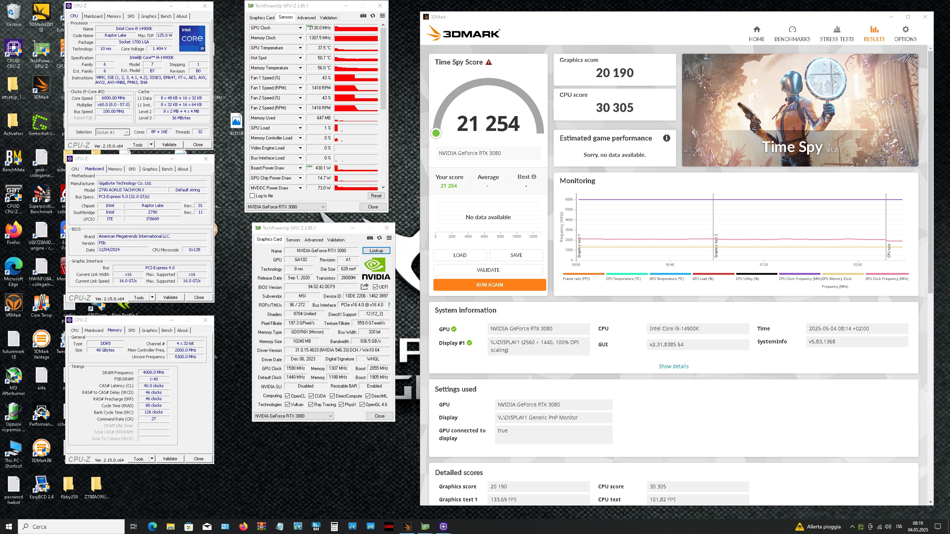Open Microsoft Edge desktop icon
950x534 pixels.
pos(13,272)
